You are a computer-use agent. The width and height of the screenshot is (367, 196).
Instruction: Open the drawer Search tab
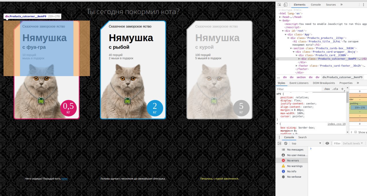coord(302,137)
